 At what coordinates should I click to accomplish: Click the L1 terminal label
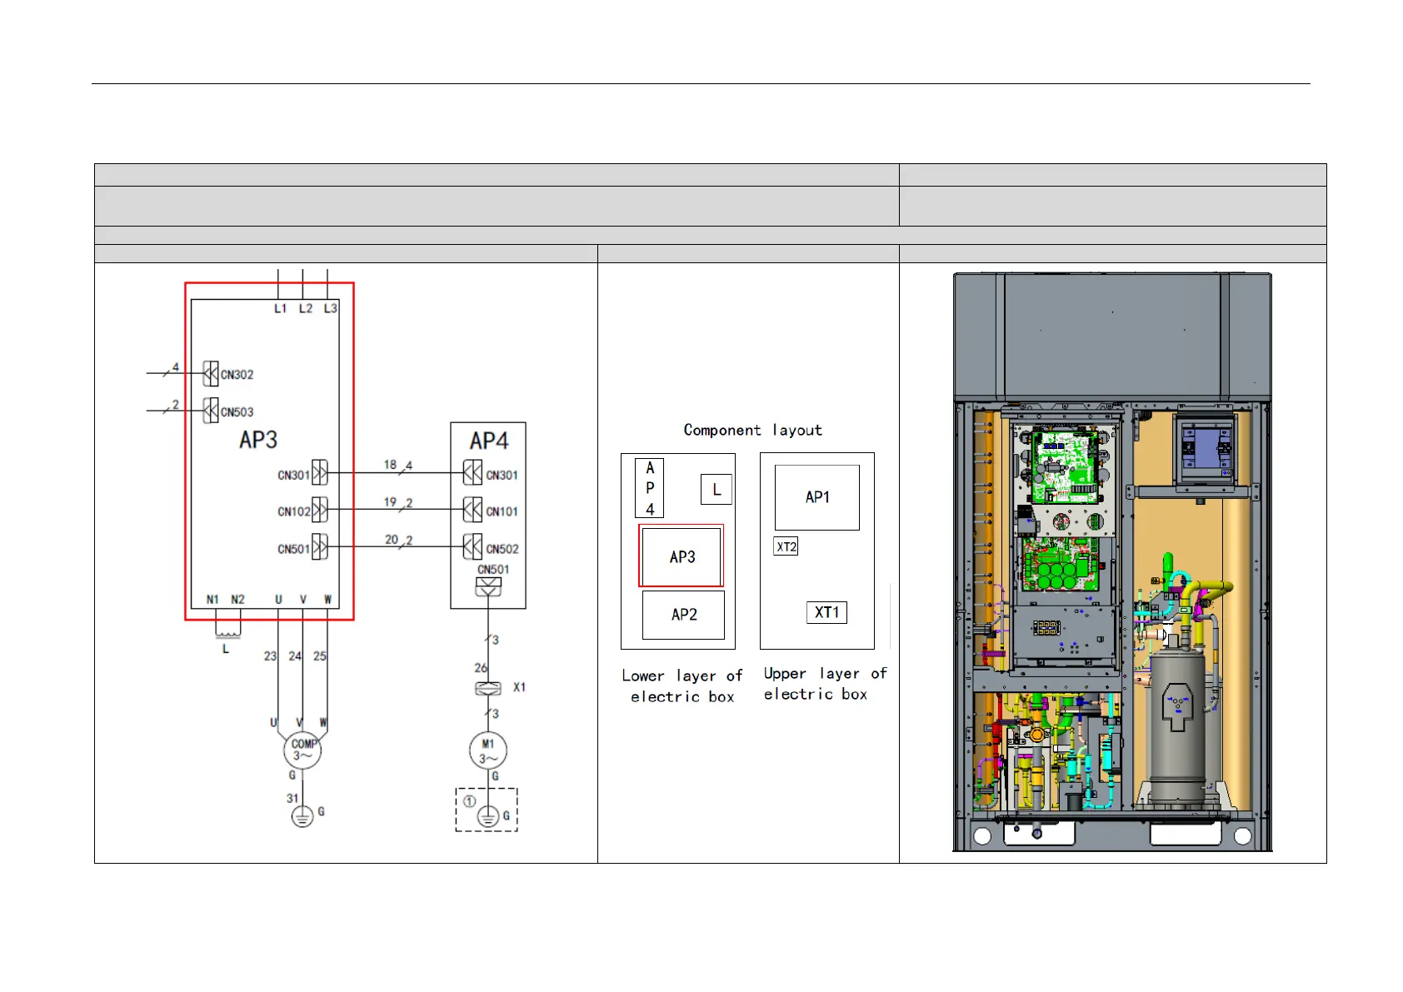(x=281, y=308)
